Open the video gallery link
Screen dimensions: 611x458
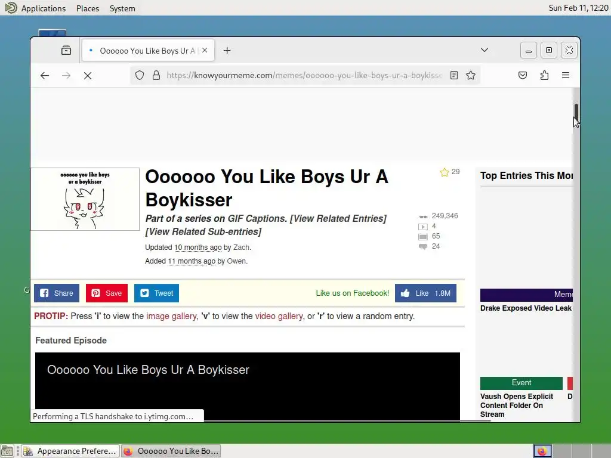(x=279, y=316)
